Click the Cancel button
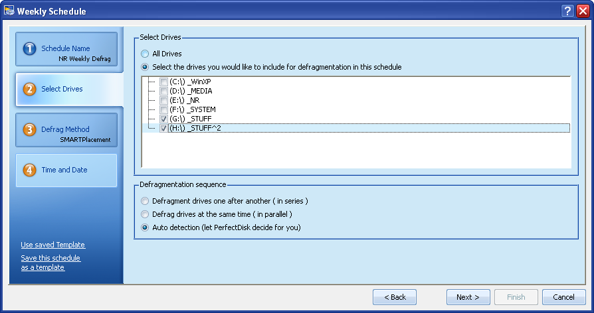This screenshot has height=313, width=594. click(x=563, y=297)
